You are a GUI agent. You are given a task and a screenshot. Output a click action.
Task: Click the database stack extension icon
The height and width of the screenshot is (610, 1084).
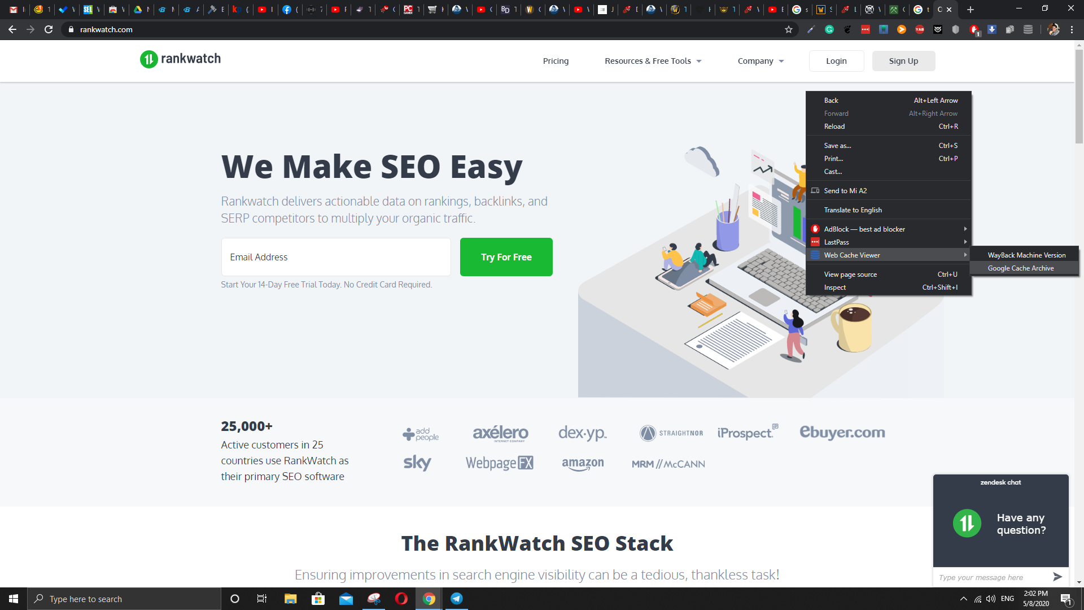point(1028,29)
